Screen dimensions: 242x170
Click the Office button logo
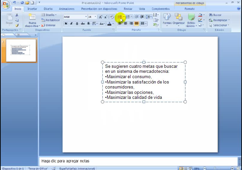(x=5, y=5)
